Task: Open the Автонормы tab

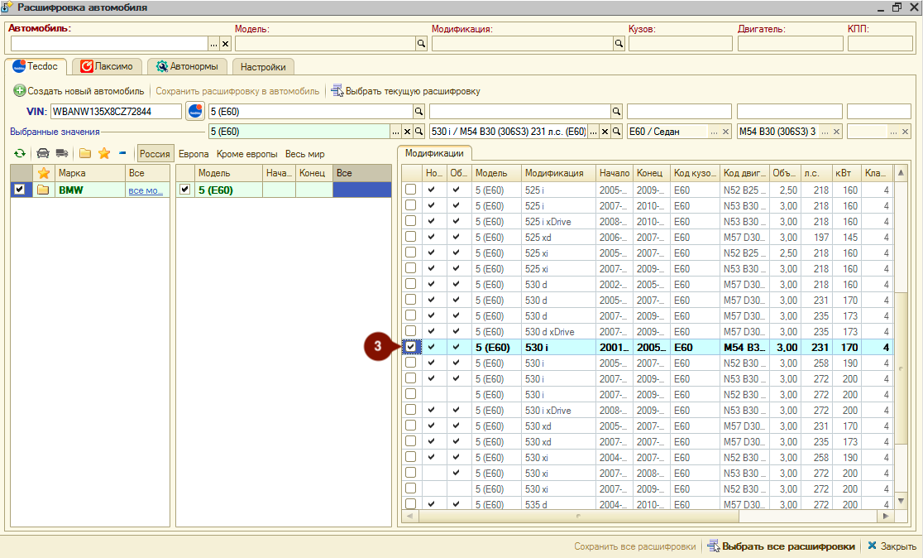Action: (x=187, y=66)
